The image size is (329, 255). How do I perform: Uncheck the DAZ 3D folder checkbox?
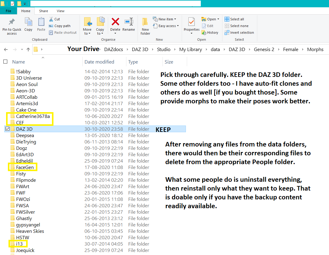pyautogui.click(x=7, y=129)
